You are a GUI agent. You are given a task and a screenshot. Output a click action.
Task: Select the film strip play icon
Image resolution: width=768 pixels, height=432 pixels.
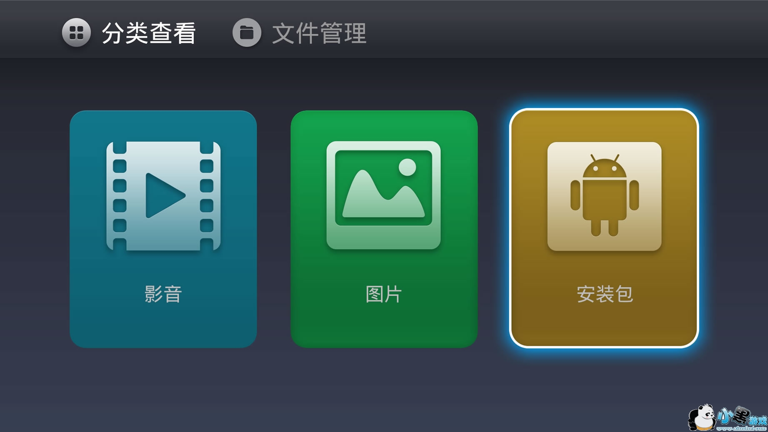[163, 196]
